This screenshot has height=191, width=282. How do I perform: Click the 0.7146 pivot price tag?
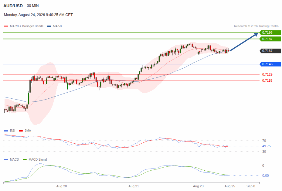(270, 64)
